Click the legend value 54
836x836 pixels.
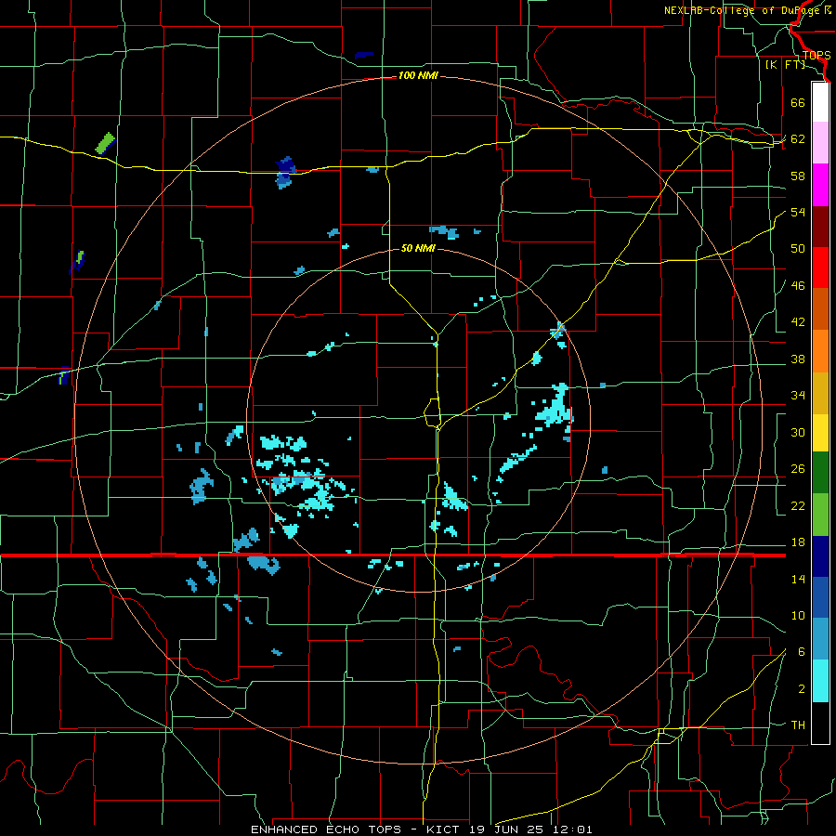(x=798, y=212)
